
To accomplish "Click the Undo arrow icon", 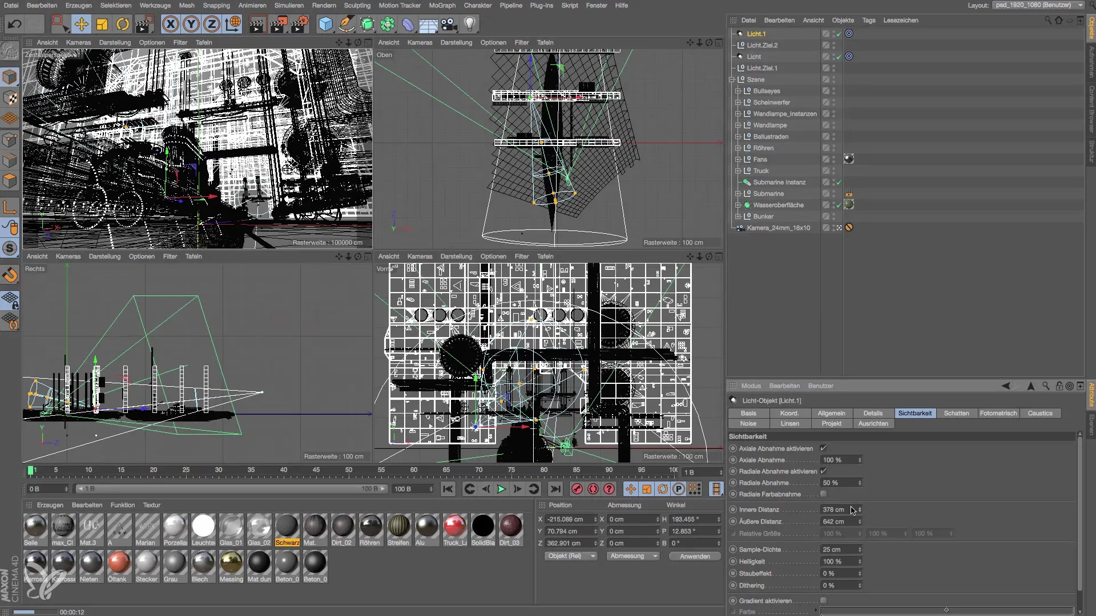I will 15,24.
